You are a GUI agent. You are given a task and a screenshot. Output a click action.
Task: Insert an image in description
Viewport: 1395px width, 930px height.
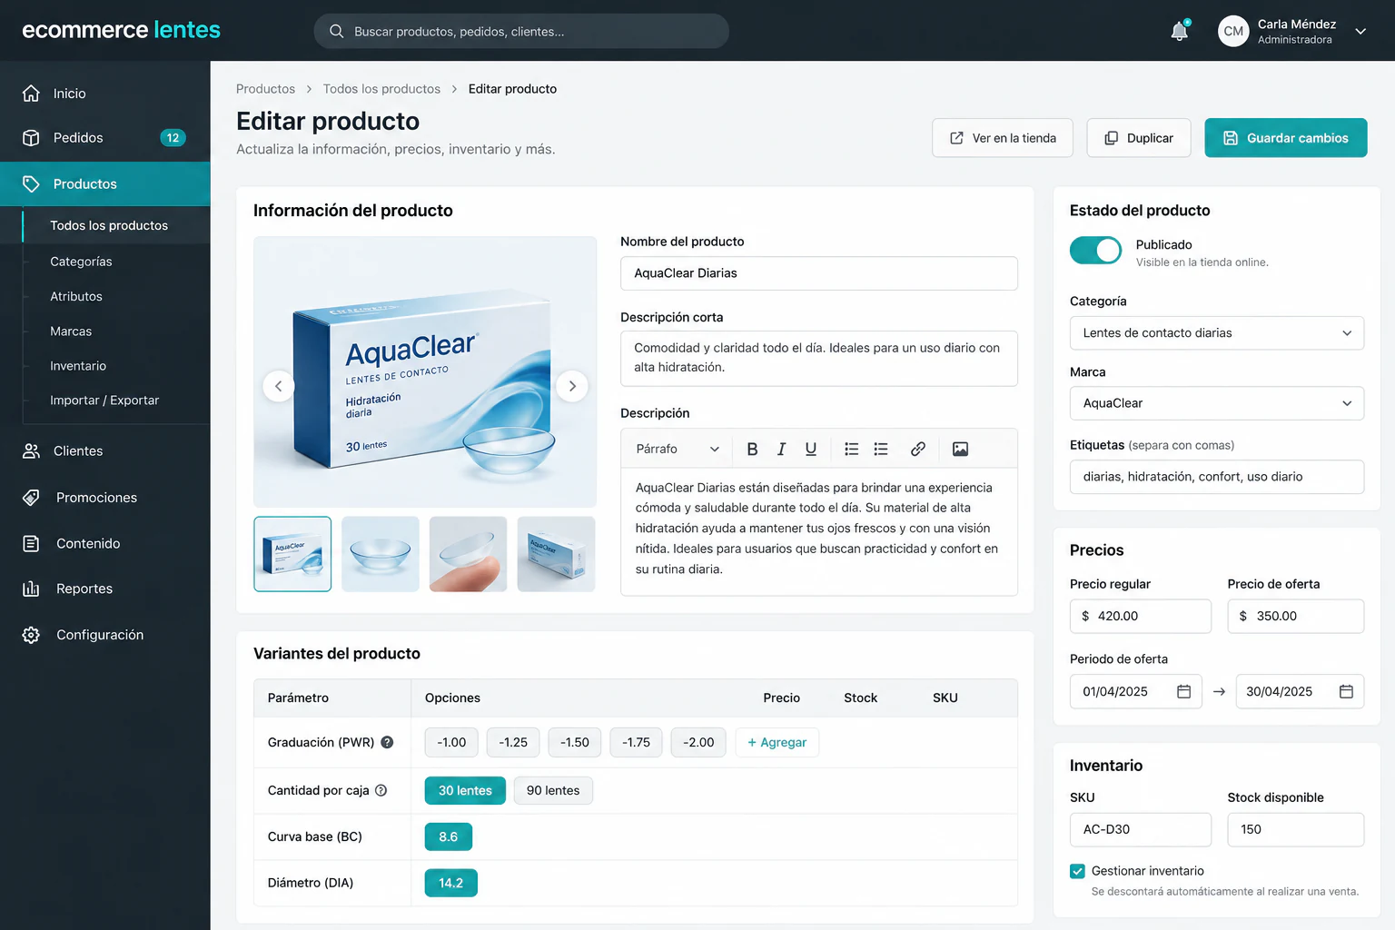[960, 449]
